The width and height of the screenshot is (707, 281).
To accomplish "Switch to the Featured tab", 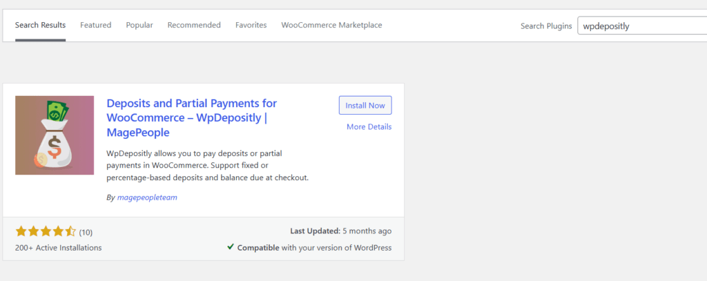I will [x=95, y=26].
